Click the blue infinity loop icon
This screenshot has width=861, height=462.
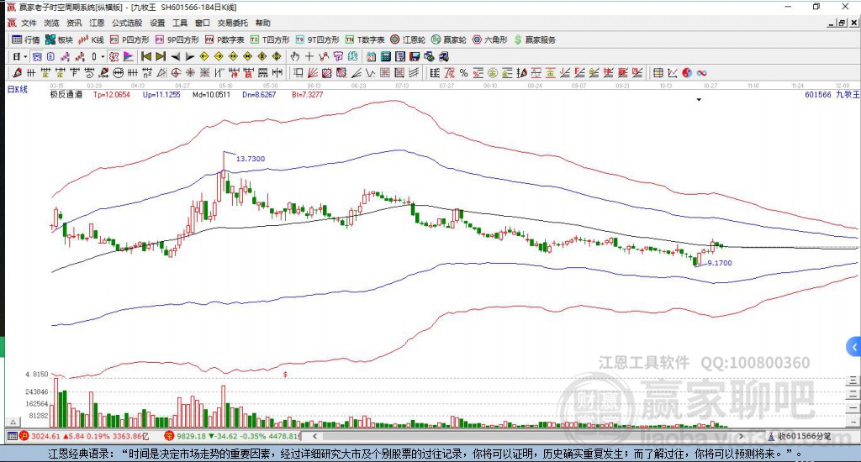point(702,73)
